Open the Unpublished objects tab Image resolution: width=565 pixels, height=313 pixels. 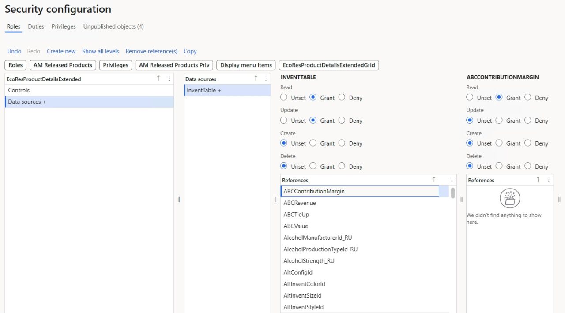point(113,26)
